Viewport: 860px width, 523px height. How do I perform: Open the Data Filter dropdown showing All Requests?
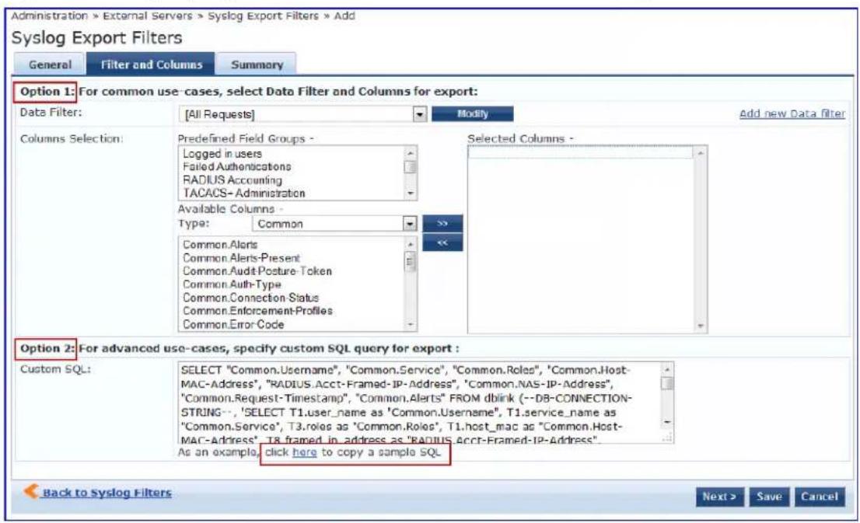point(302,114)
